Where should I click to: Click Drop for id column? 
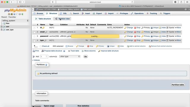[137, 28]
